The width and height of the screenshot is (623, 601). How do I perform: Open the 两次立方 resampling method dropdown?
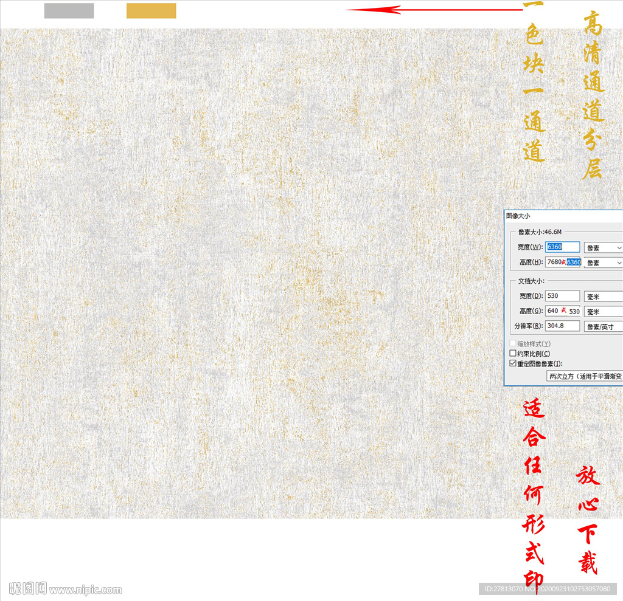tap(585, 376)
